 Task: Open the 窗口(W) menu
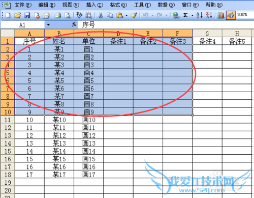pyautogui.click(x=190, y=5)
